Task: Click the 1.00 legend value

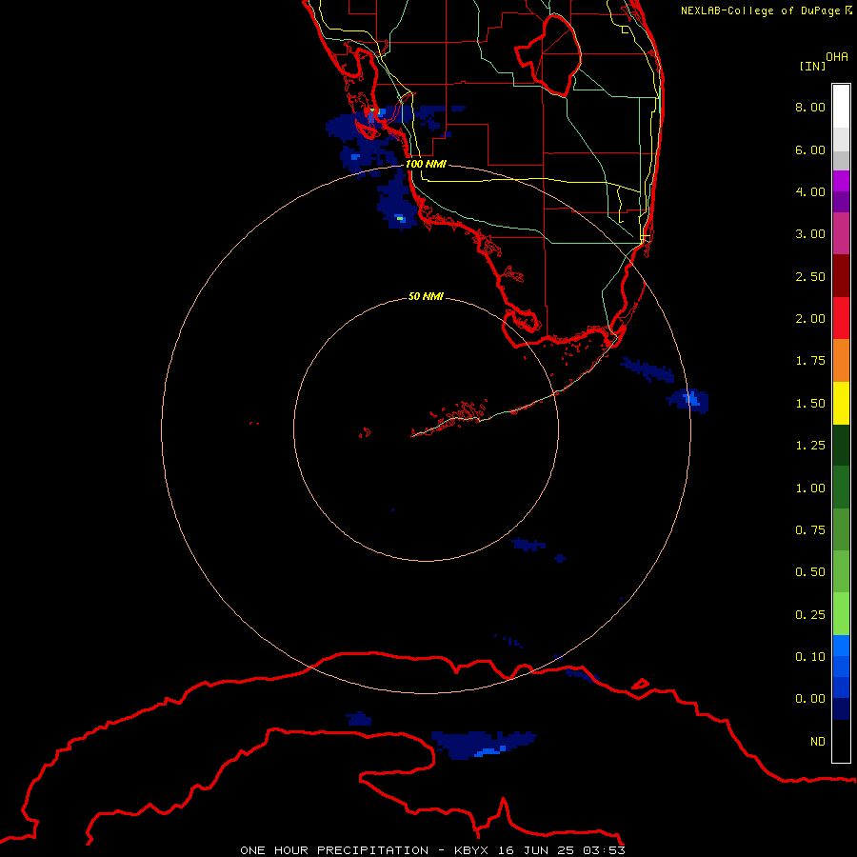Action: point(810,488)
